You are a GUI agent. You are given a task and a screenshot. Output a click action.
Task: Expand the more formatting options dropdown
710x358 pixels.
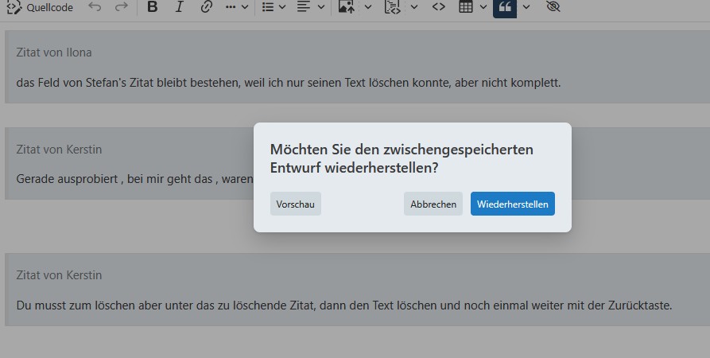(x=237, y=7)
